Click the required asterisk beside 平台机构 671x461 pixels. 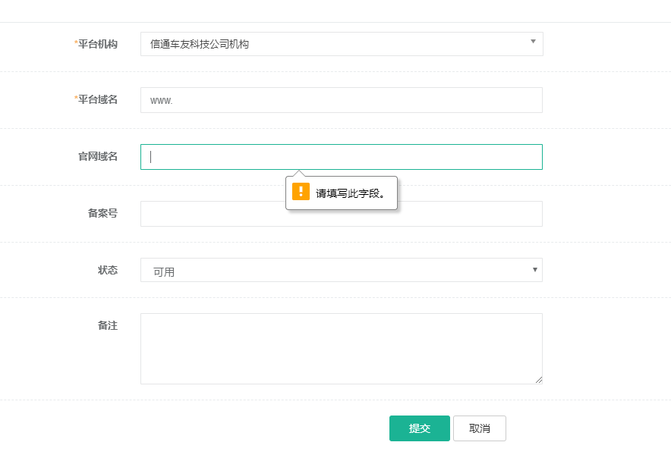pos(76,44)
